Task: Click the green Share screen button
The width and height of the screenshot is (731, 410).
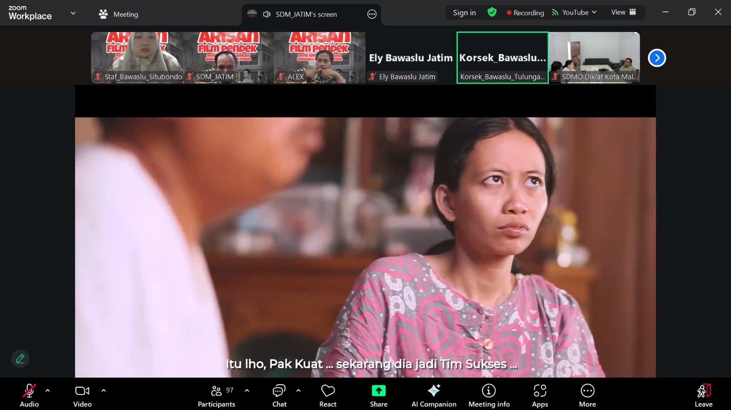Action: pyautogui.click(x=379, y=395)
